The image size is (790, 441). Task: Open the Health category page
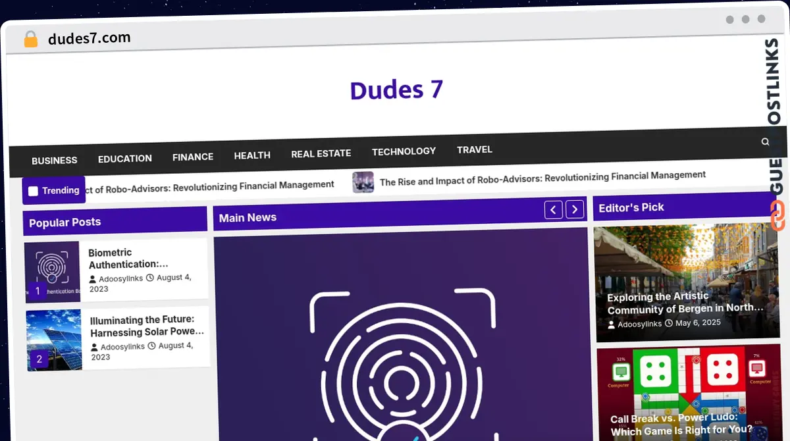(252, 155)
